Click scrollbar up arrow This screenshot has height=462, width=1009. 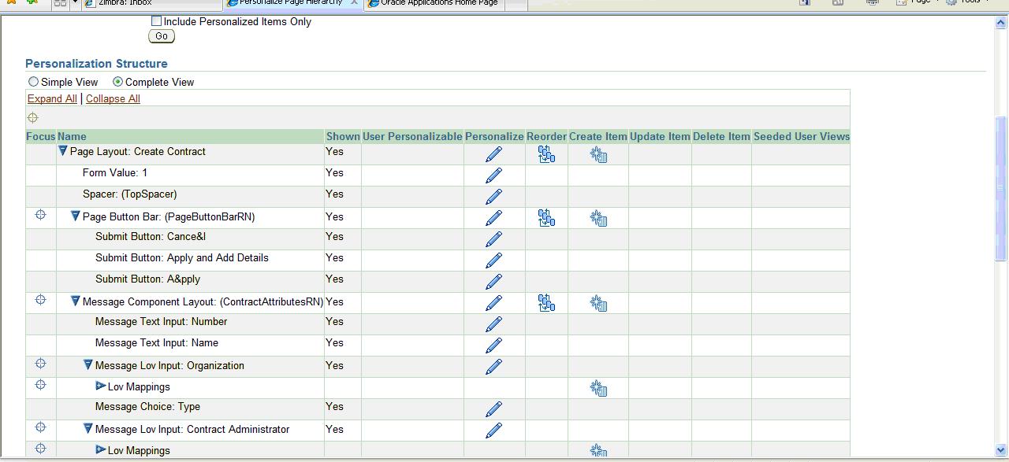pos(1001,23)
